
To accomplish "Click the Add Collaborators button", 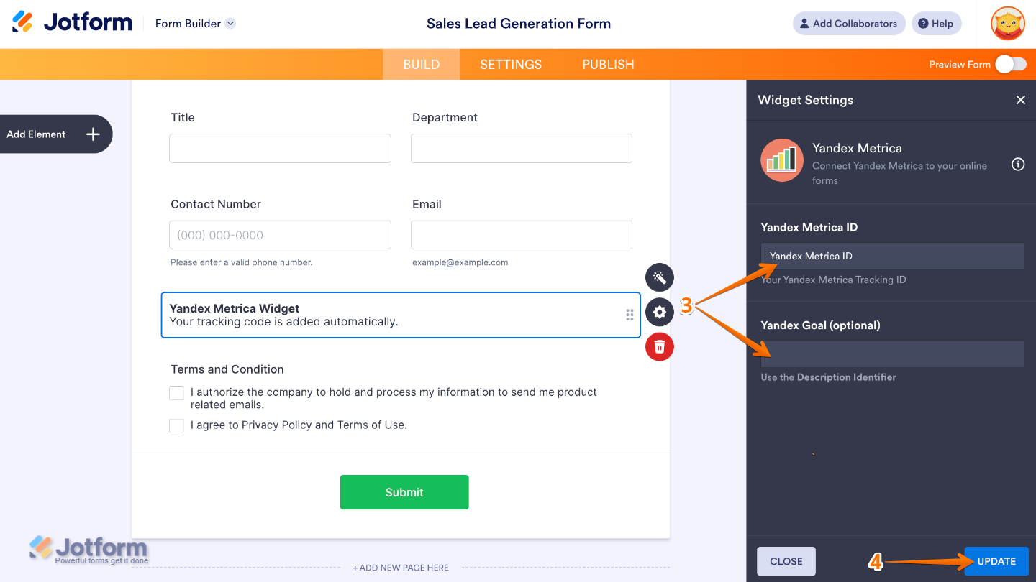I will (848, 24).
